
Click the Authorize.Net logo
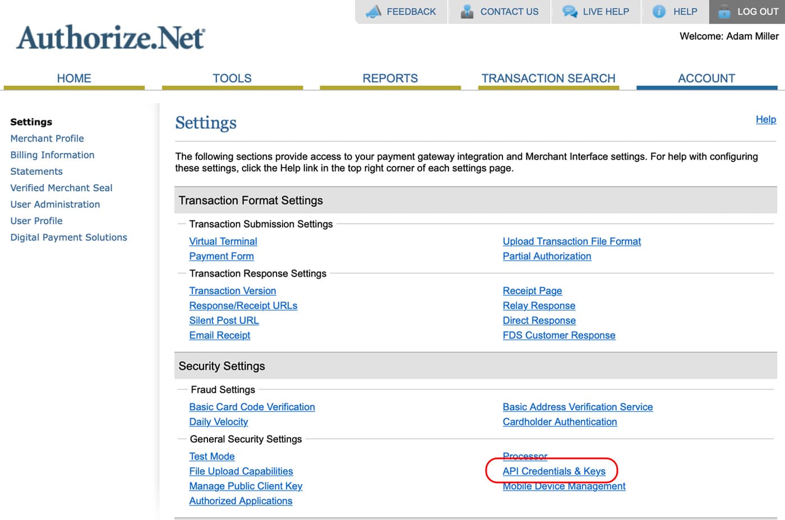tap(111, 38)
